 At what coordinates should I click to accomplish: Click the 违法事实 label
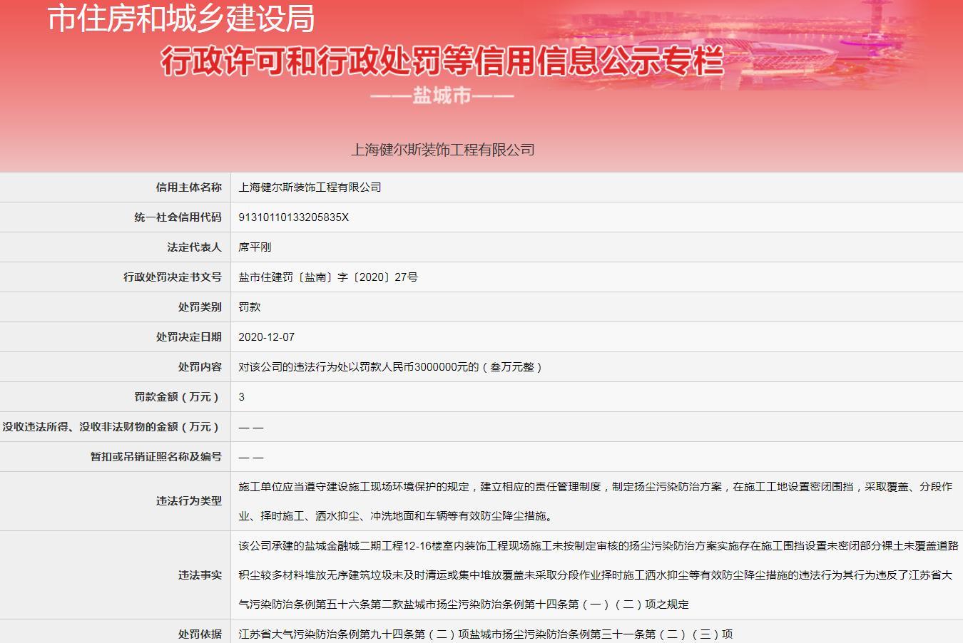(200, 575)
